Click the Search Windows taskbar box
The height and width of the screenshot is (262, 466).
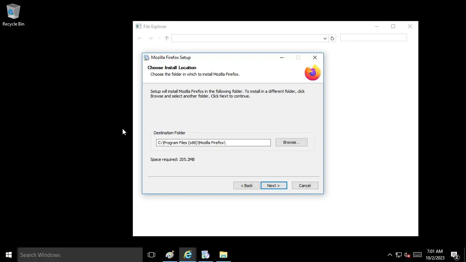pyautogui.click(x=80, y=255)
